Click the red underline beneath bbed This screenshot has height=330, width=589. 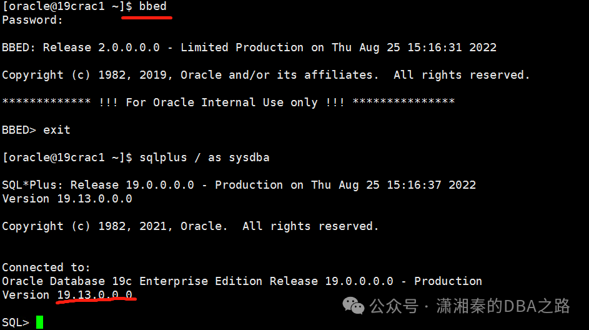(x=147, y=17)
